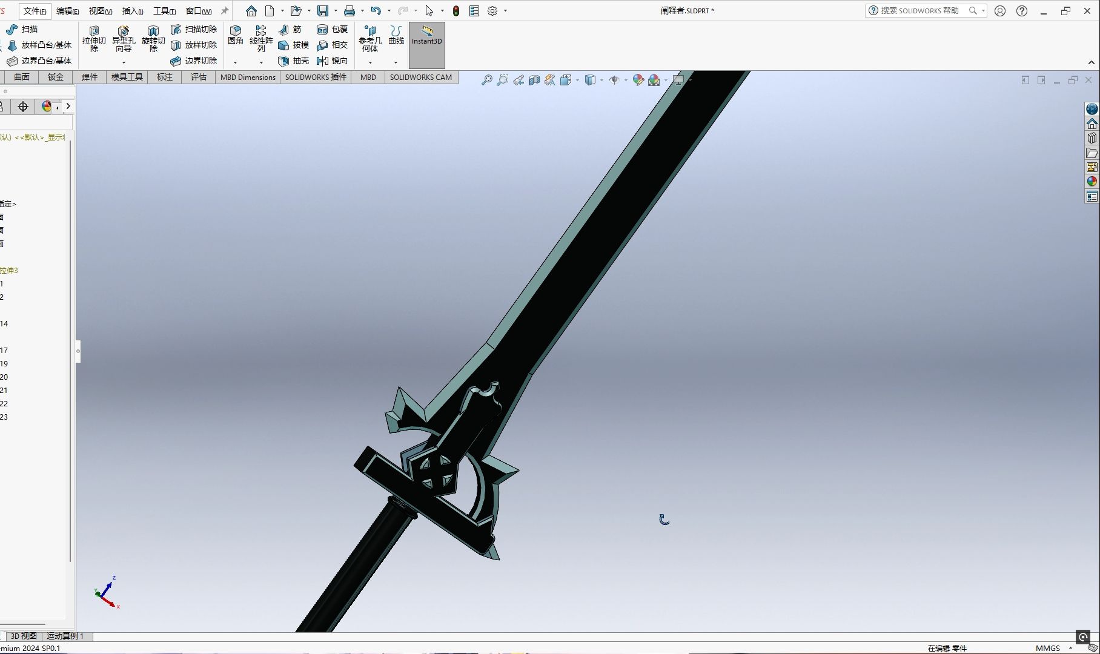Create a new document with New icon
The width and height of the screenshot is (1100, 654).
coord(270,11)
